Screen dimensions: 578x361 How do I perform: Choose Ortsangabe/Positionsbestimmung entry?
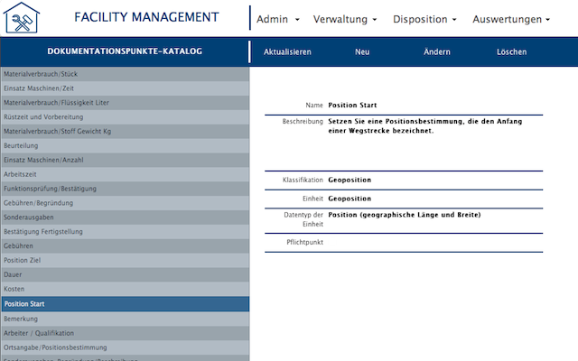coord(125,347)
